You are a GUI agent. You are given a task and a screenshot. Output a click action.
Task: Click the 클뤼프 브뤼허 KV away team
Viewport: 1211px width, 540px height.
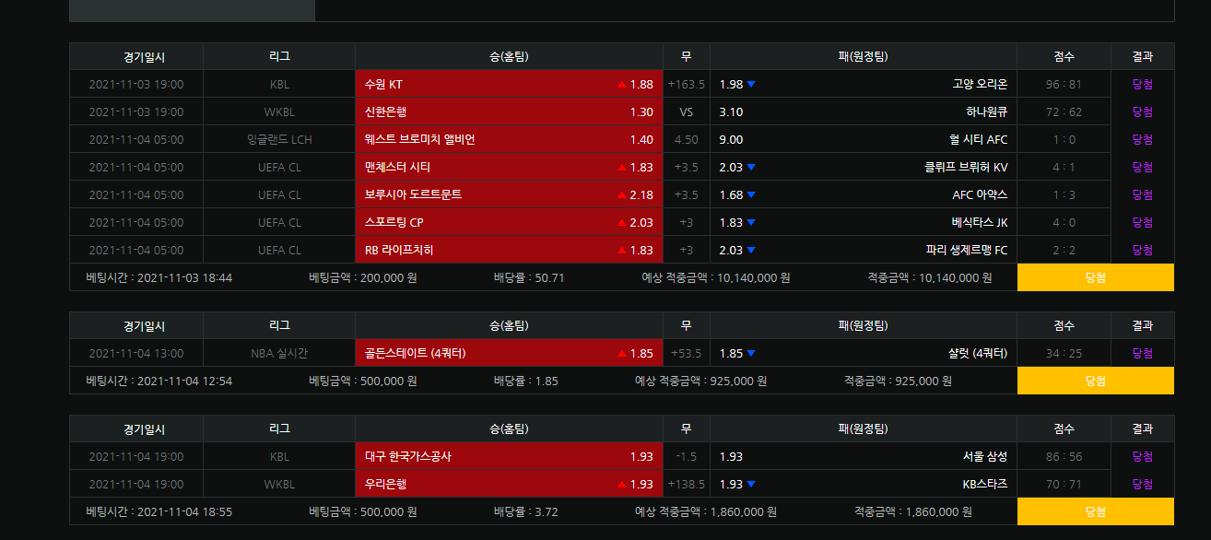tap(966, 167)
